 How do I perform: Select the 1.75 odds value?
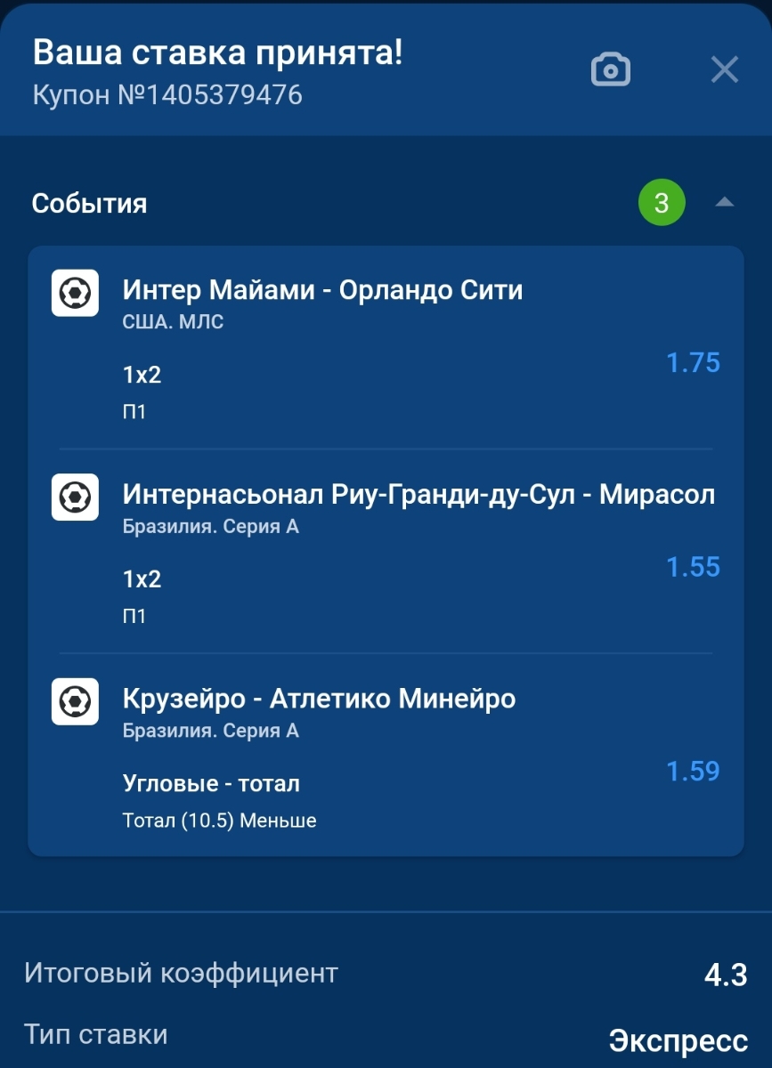pyautogui.click(x=693, y=362)
